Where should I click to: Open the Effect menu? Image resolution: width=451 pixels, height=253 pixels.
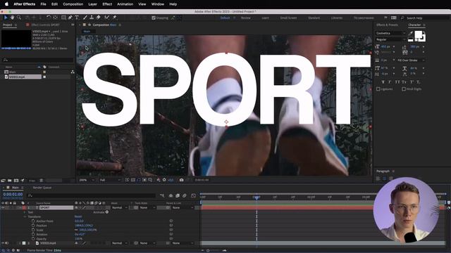tap(107, 4)
